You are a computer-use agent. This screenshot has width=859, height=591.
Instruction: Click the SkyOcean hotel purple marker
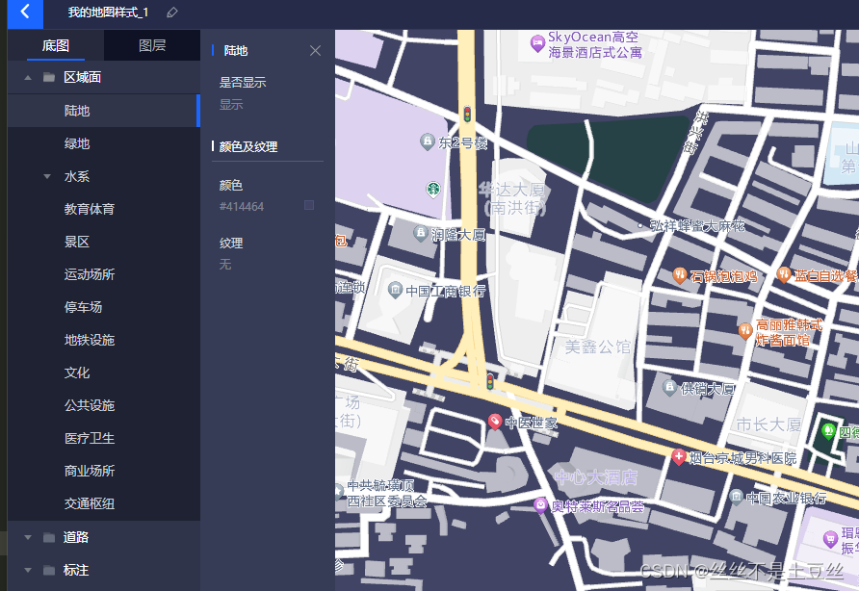pos(537,42)
